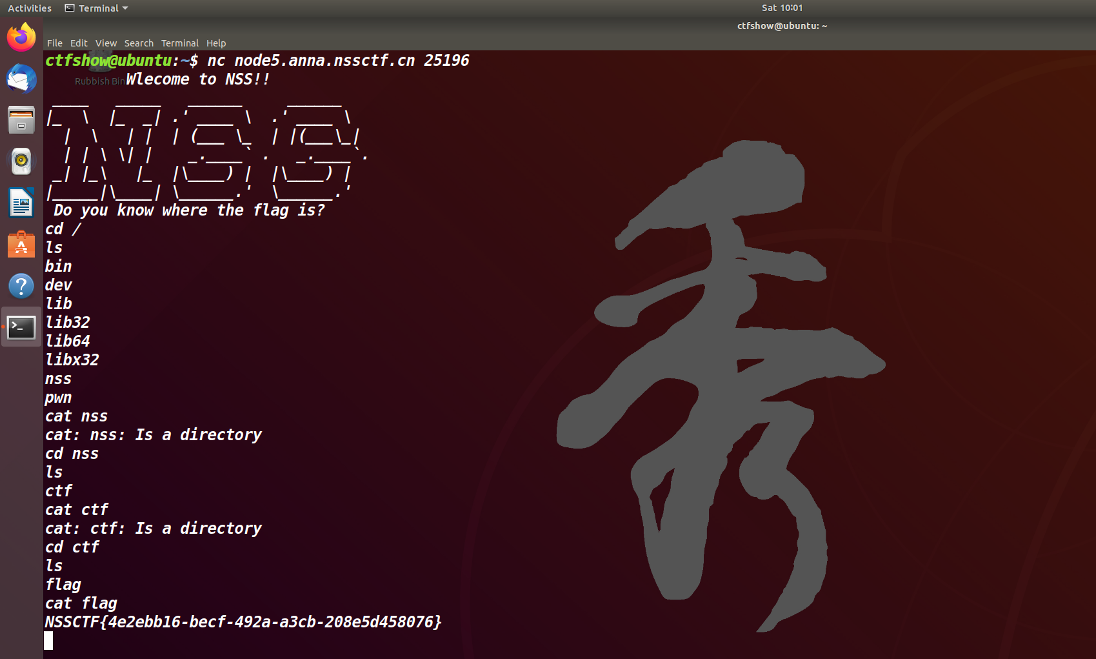
Task: Open the View menu
Action: (106, 43)
